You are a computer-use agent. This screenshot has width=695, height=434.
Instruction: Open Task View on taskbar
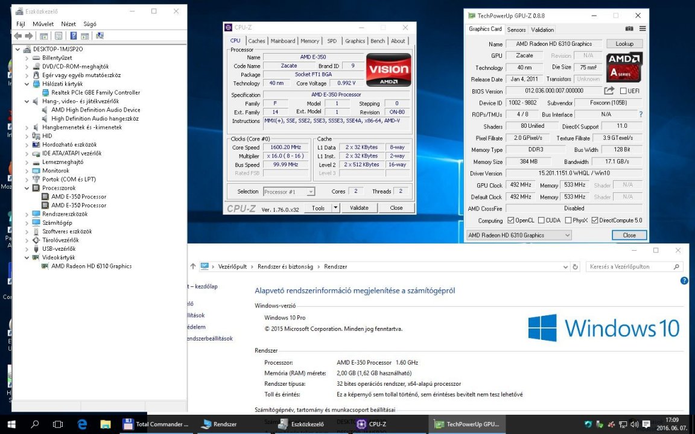click(x=58, y=424)
